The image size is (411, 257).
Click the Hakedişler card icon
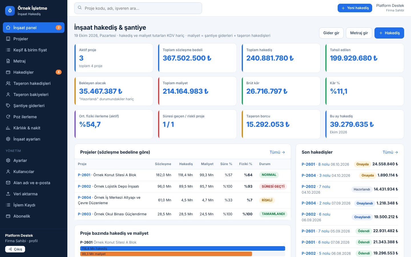click(x=8, y=72)
